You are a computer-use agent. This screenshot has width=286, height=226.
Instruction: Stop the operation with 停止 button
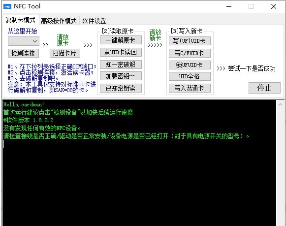264,88
